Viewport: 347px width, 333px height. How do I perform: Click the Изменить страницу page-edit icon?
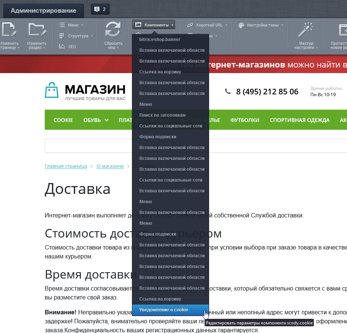coord(9,29)
